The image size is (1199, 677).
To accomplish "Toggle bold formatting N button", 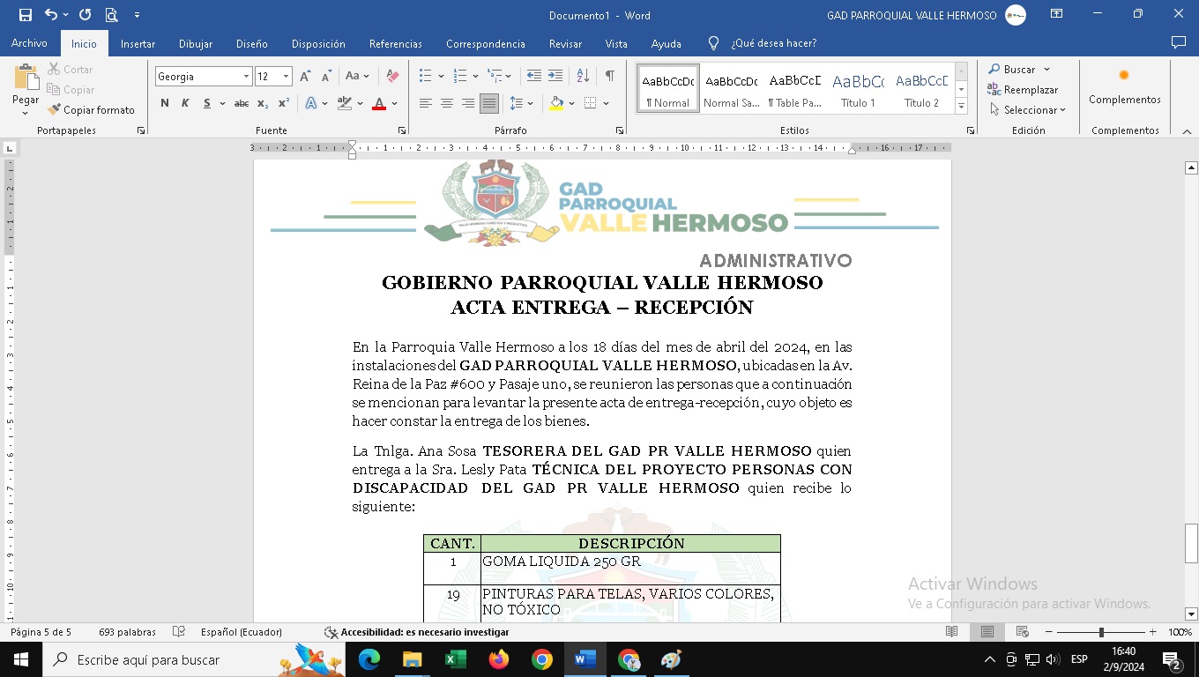I will (x=165, y=103).
